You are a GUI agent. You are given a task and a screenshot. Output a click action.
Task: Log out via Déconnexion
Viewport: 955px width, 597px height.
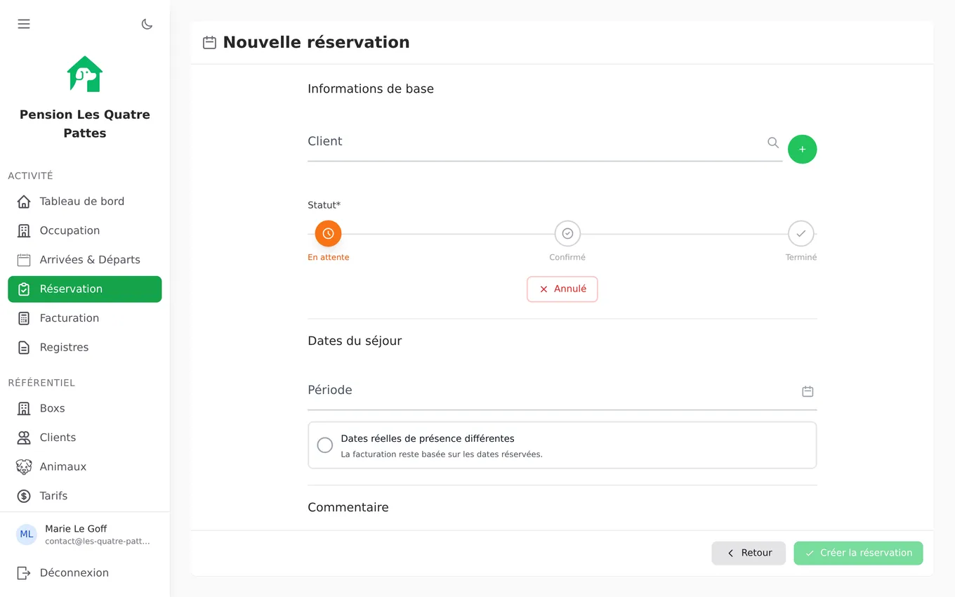click(85, 573)
